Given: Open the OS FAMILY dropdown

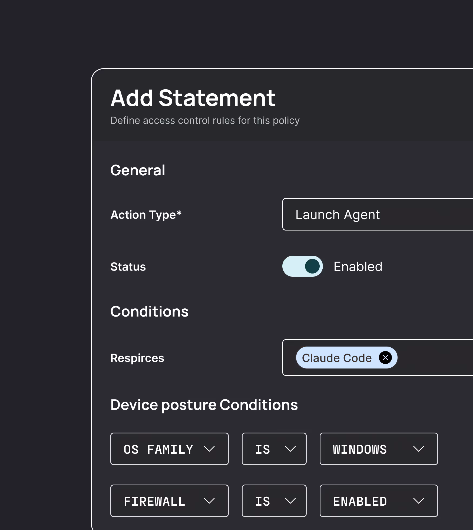Looking at the screenshot, I should (x=169, y=449).
